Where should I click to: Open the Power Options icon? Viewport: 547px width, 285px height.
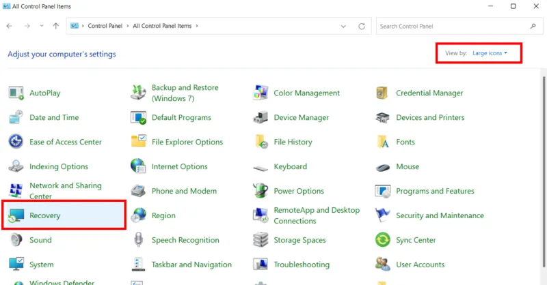[x=261, y=191]
